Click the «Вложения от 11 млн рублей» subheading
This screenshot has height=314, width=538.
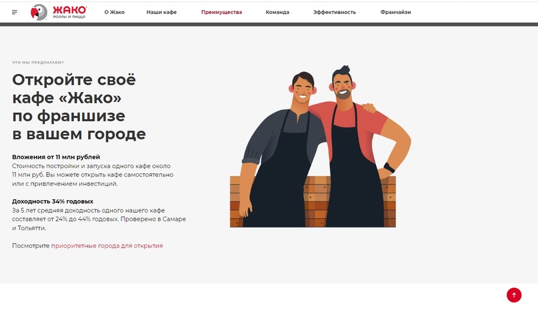56,157
